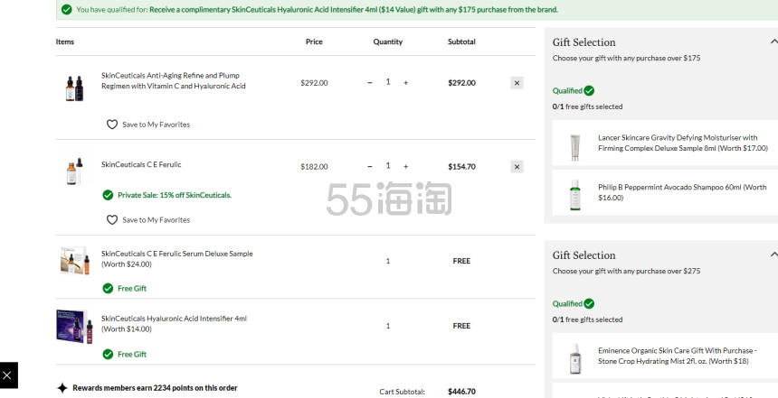The width and height of the screenshot is (778, 398).
Task: Click 'Choose your gift with any purchase over $275'
Action: pyautogui.click(x=627, y=271)
